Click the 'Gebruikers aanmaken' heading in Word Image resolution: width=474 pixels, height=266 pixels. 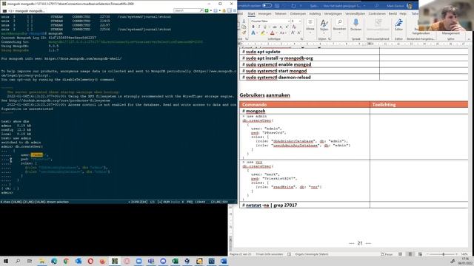264,95
